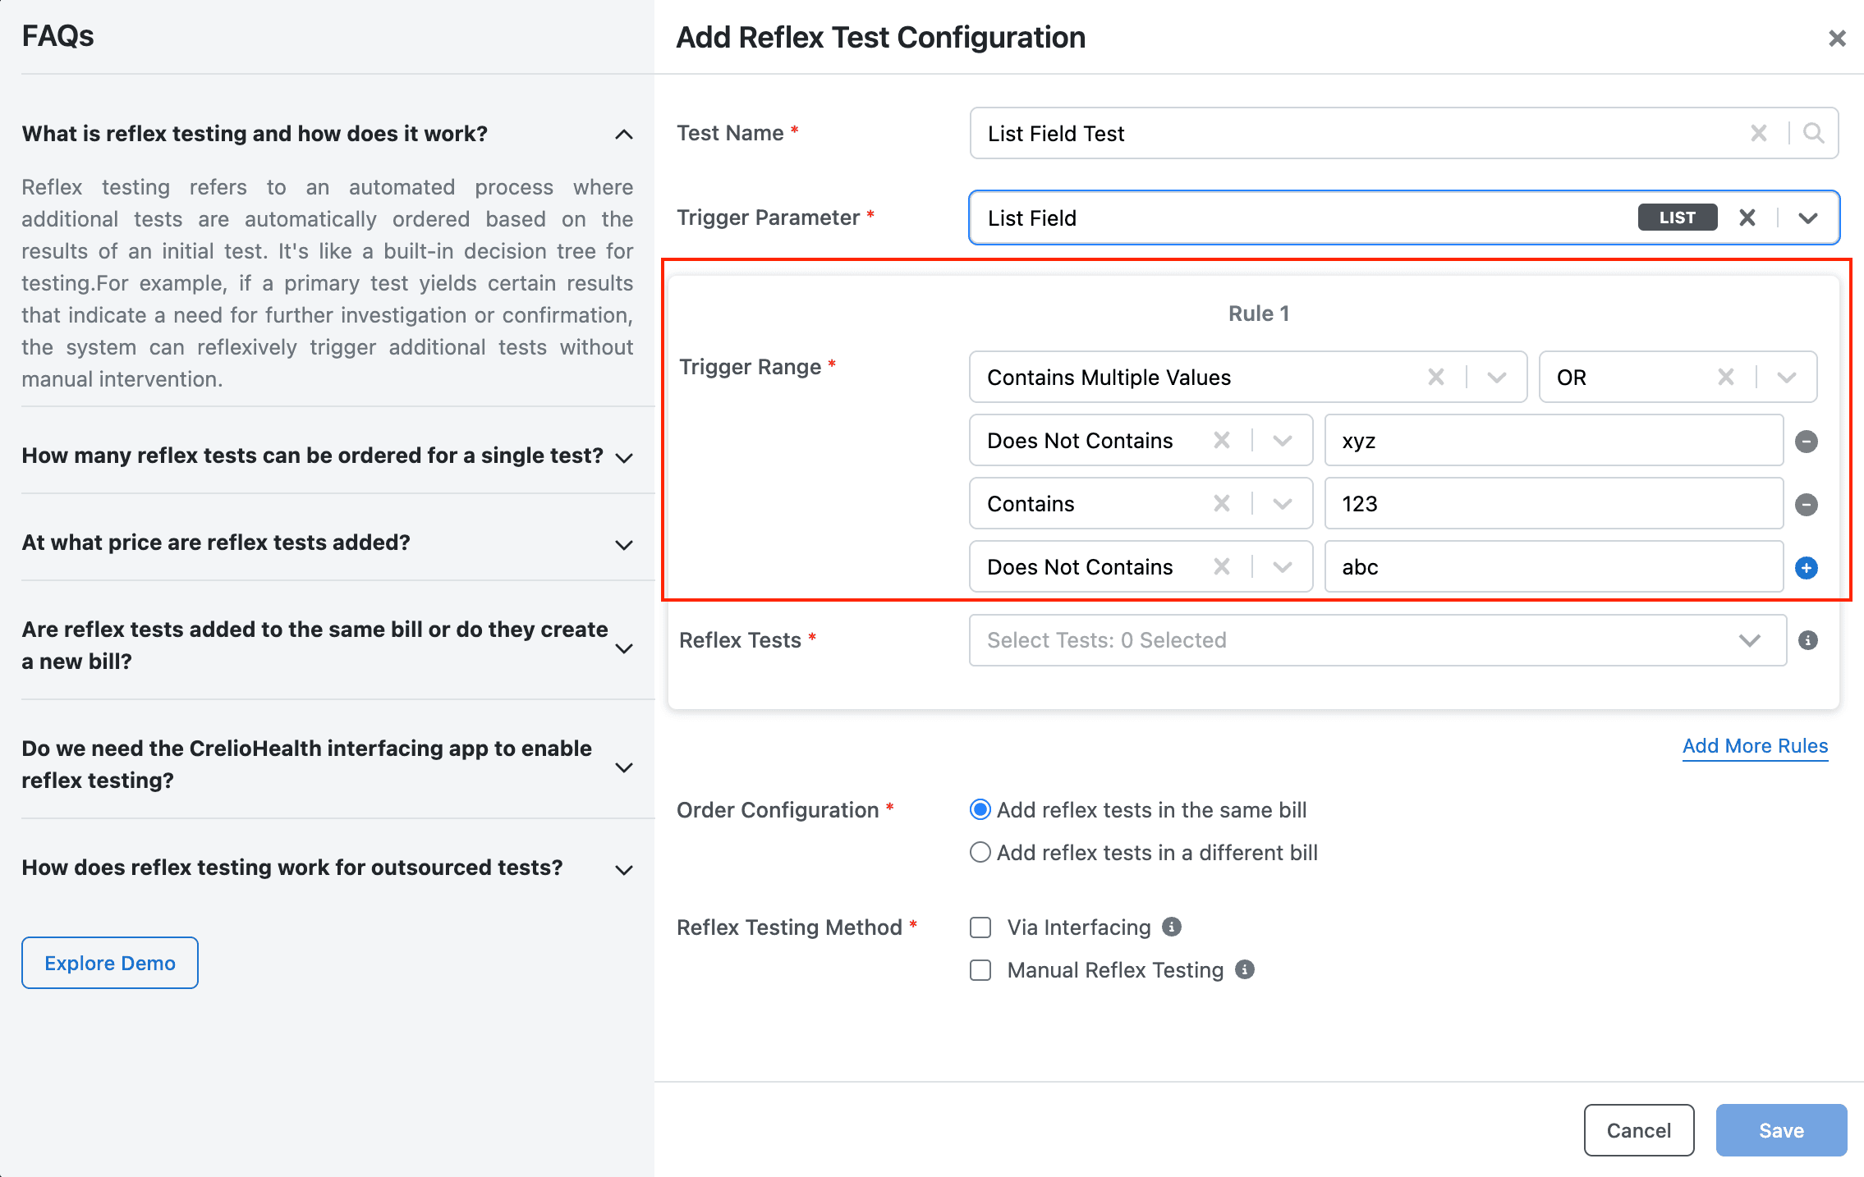Enable the Via Interfacing checkbox

tap(980, 927)
